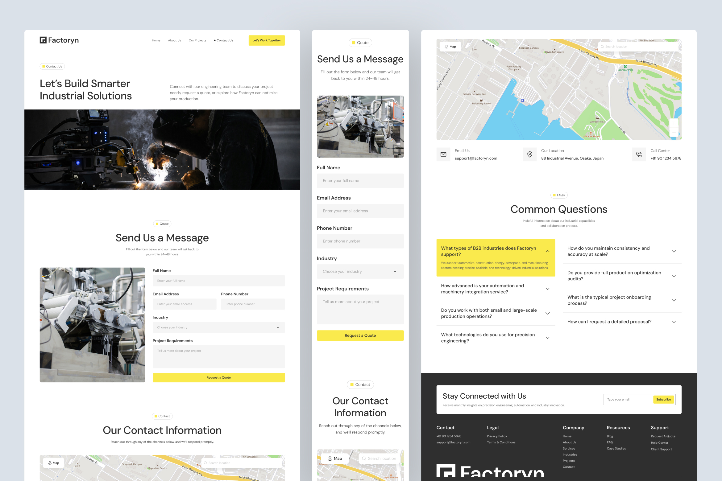The image size is (722, 481).
Task: Click the location pin icon
Action: coord(530,154)
